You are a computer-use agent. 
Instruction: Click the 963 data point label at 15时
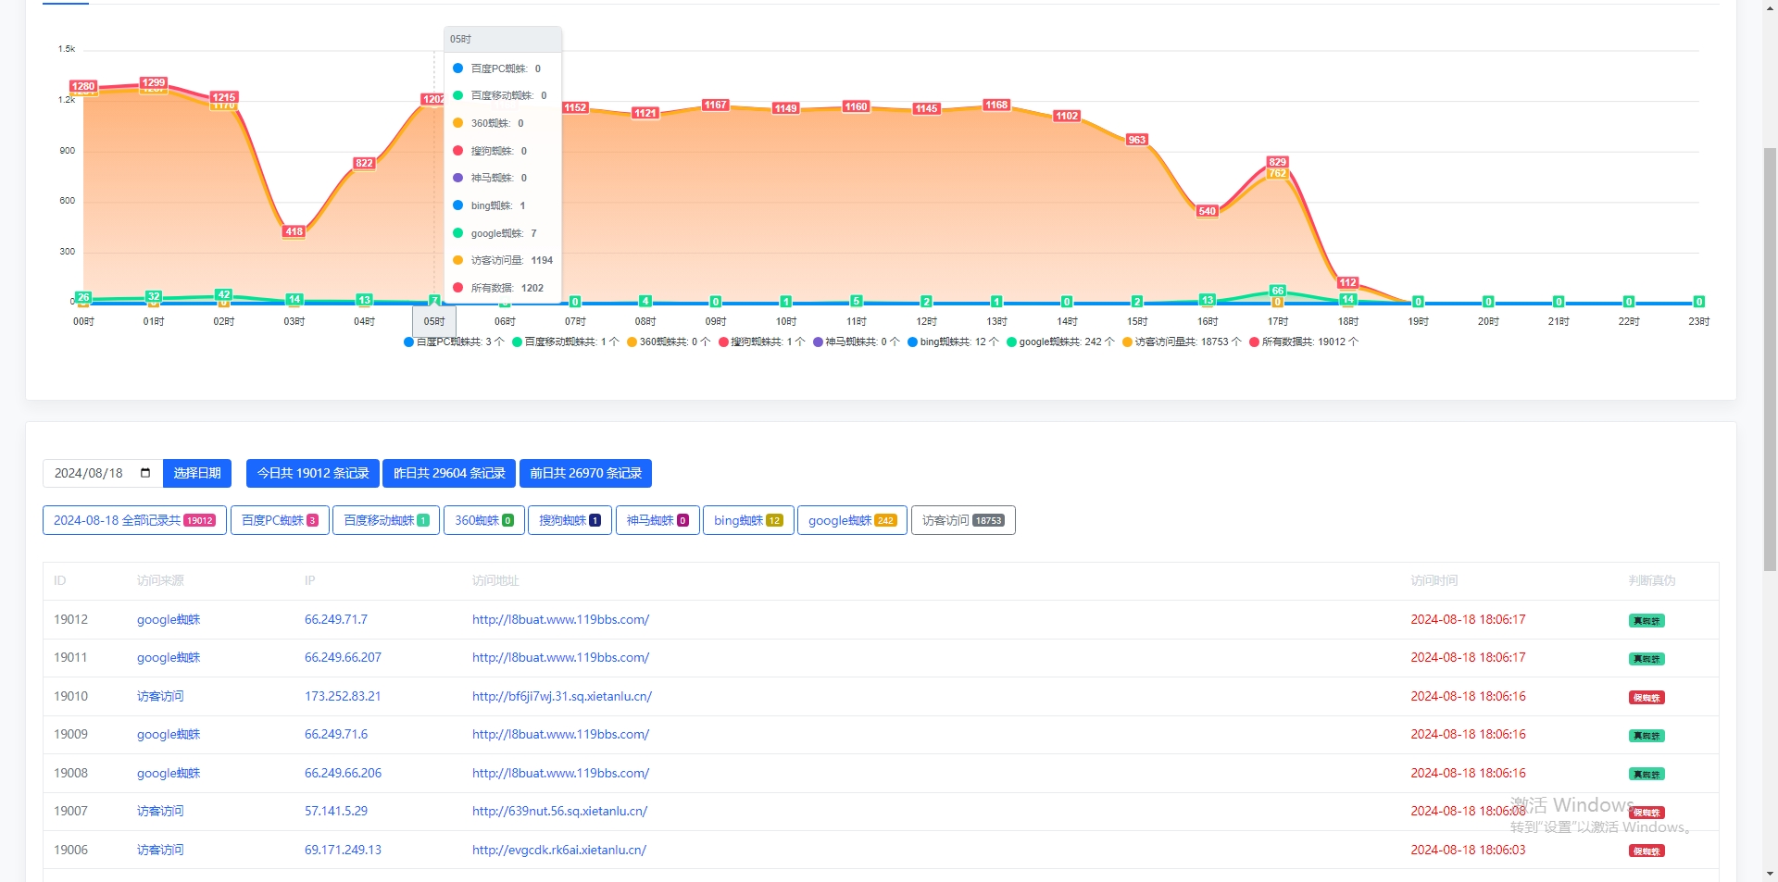pyautogui.click(x=1137, y=140)
